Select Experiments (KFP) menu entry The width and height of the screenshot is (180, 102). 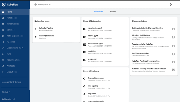click(14, 48)
